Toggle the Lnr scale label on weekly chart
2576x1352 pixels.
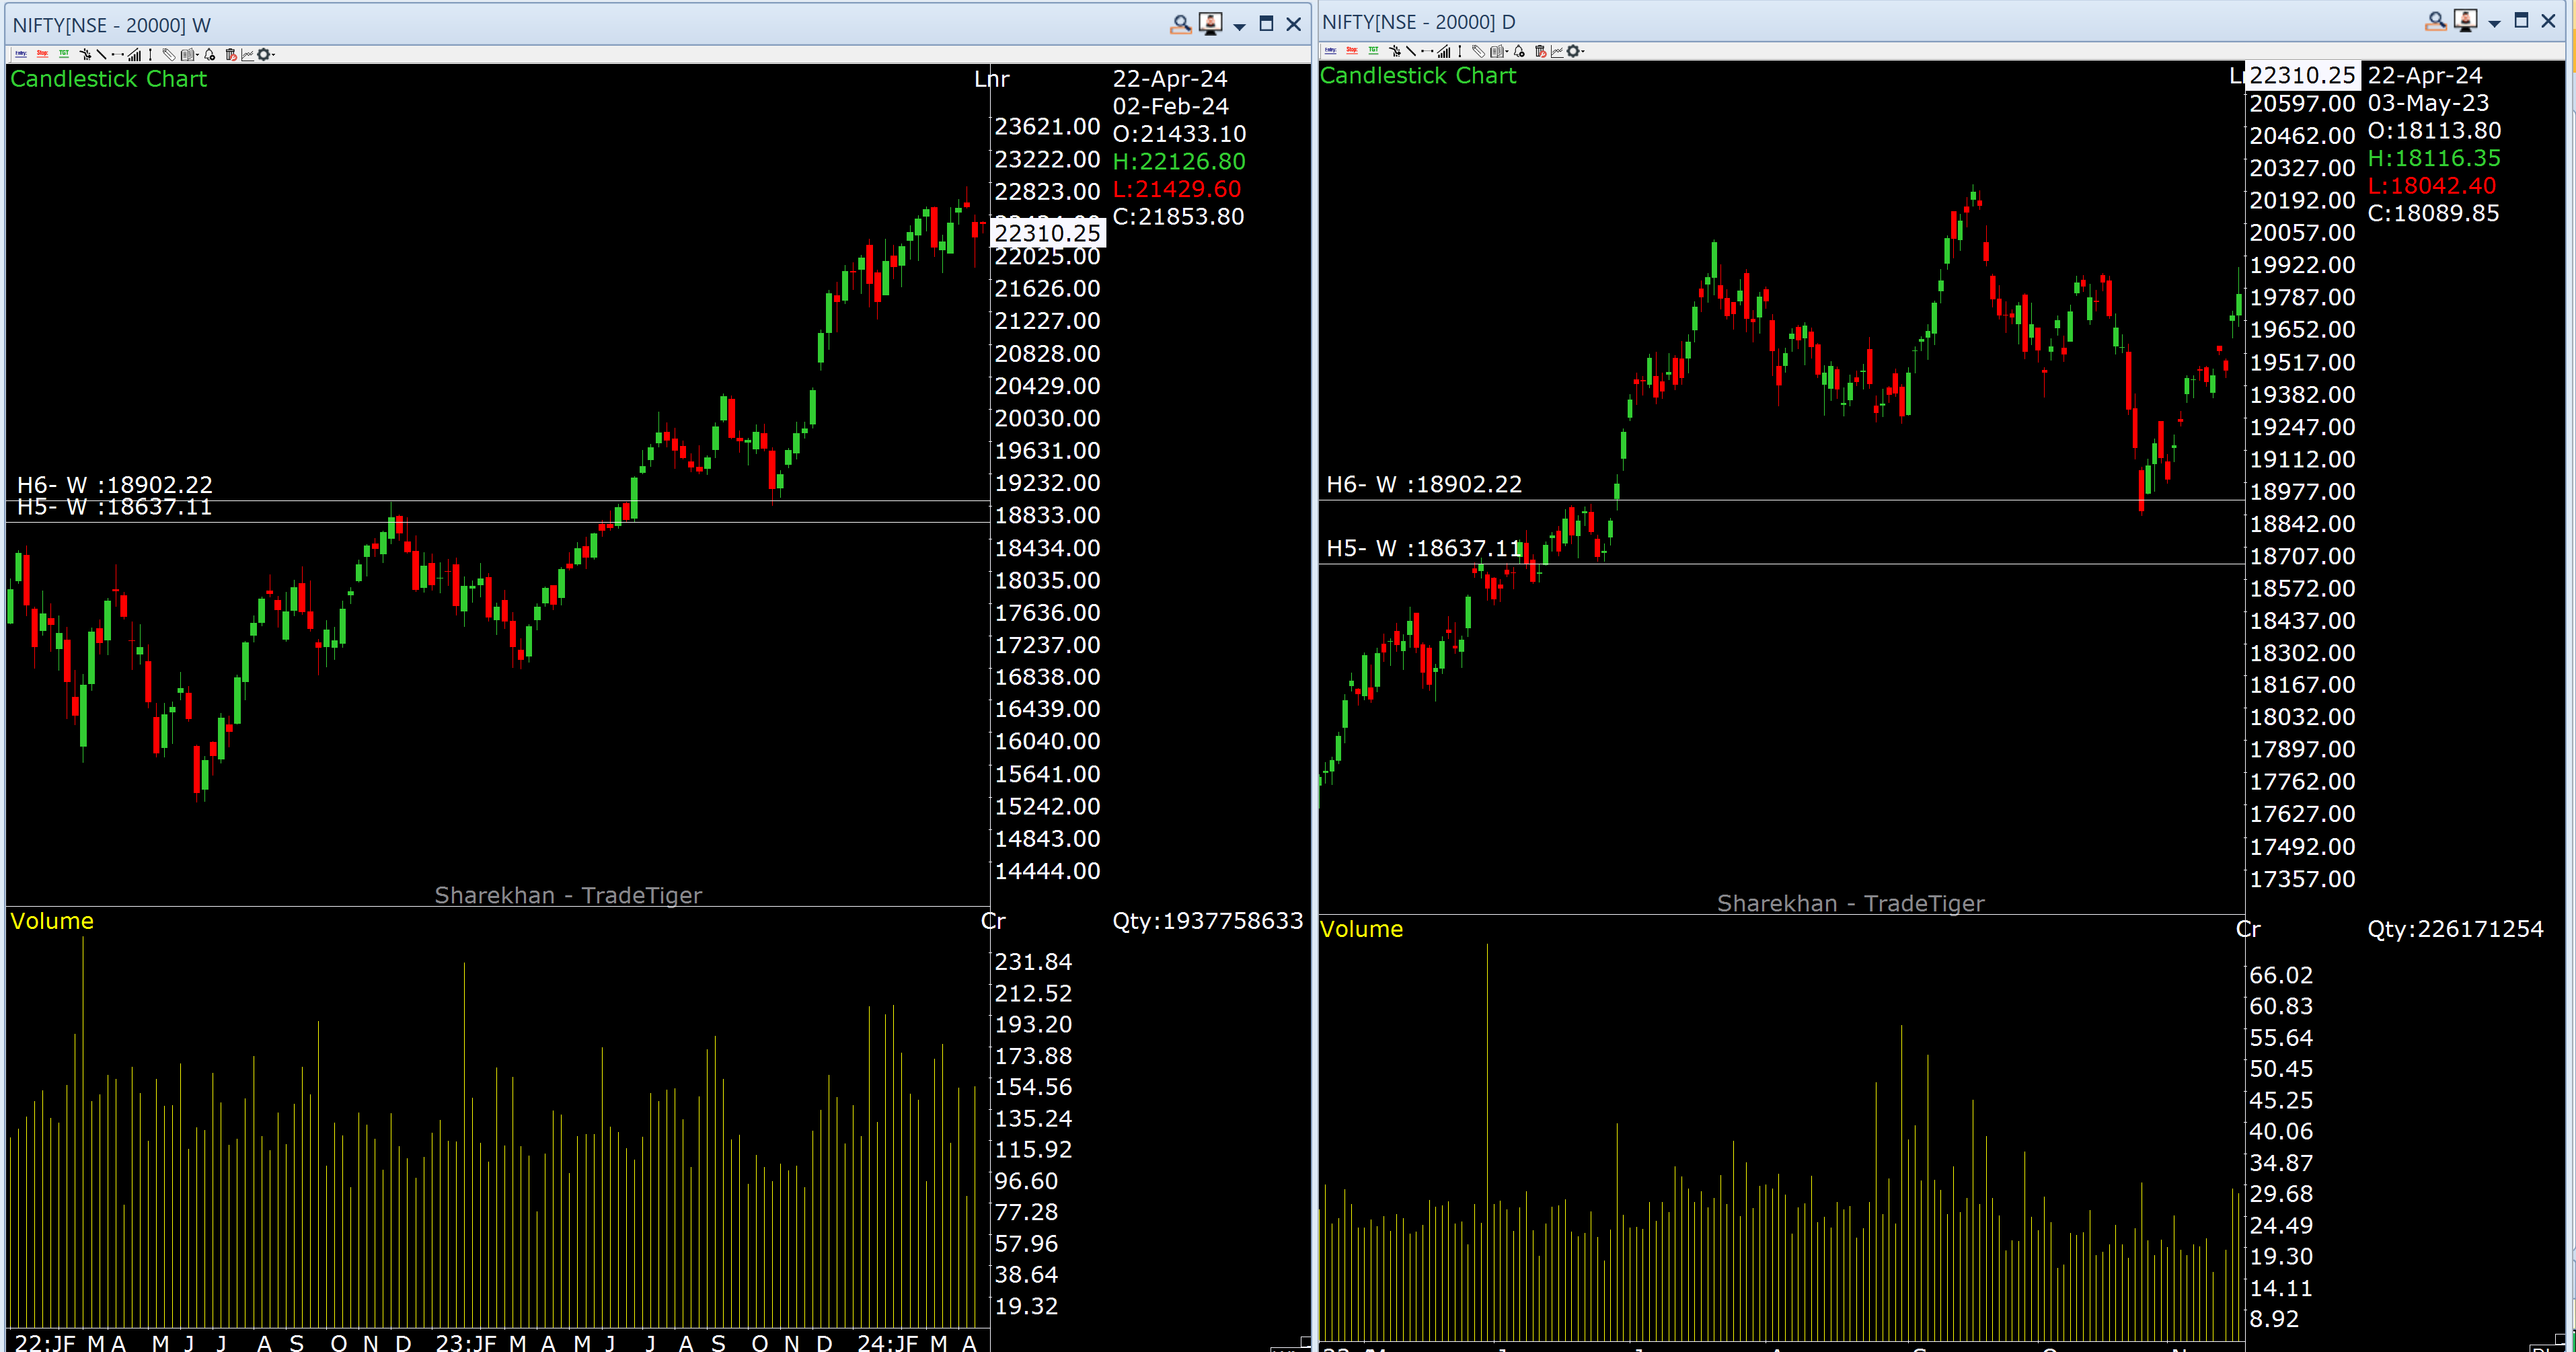[x=992, y=79]
